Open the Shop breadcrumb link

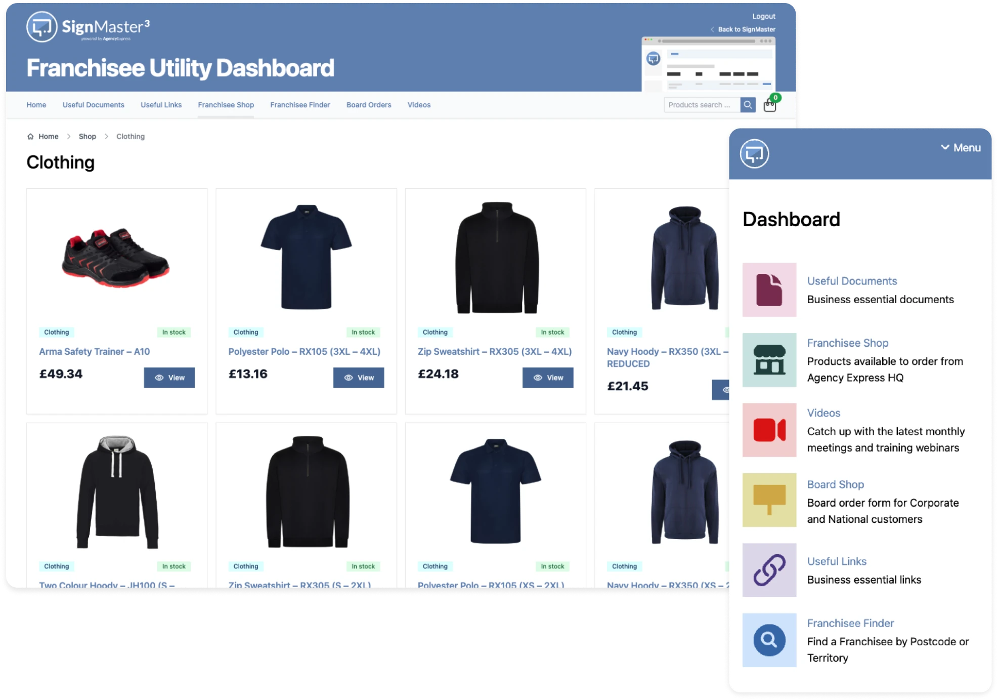[x=88, y=136]
